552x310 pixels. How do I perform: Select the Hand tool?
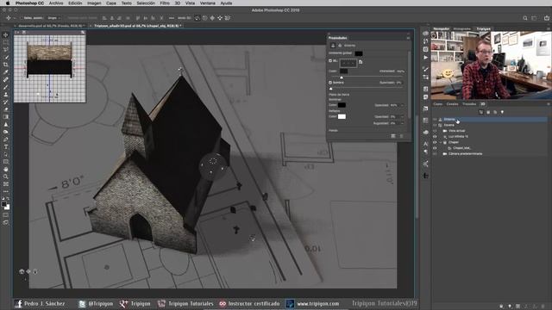pyautogui.click(x=6, y=169)
